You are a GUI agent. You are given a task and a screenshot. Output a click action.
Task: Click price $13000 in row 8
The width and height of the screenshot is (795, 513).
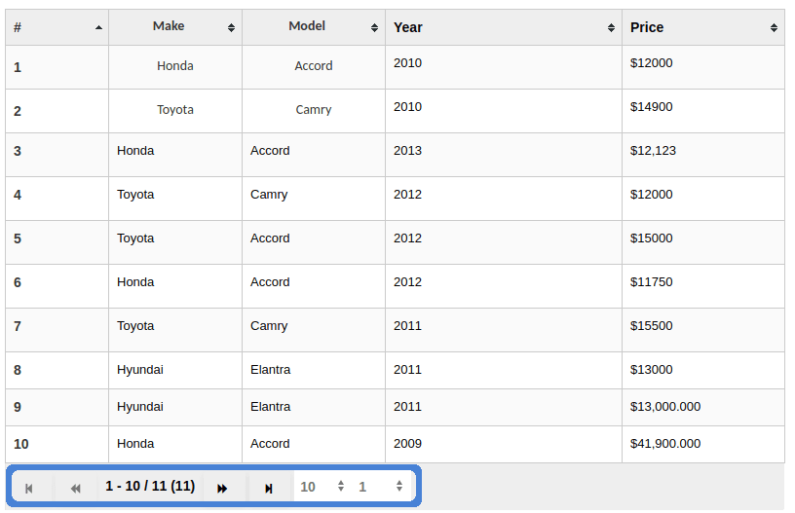coord(651,370)
